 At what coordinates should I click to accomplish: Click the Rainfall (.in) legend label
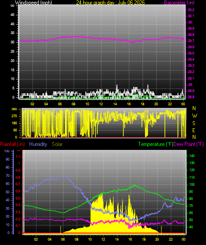(x=12, y=144)
